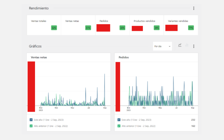Click the Rendimiento section heading
The image size is (224, 140).
click(x=39, y=8)
